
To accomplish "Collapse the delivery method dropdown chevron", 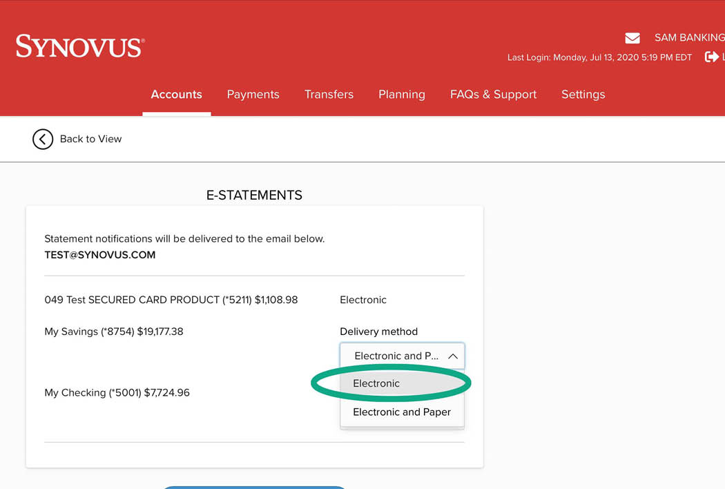I will pos(453,356).
